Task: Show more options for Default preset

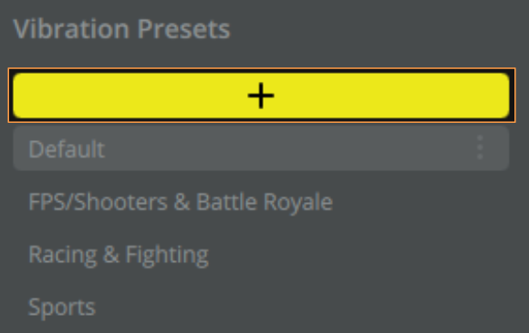Action: tap(480, 147)
